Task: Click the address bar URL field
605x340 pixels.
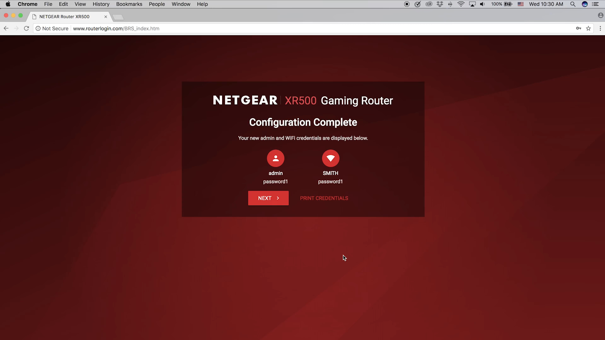Action: tap(116, 28)
